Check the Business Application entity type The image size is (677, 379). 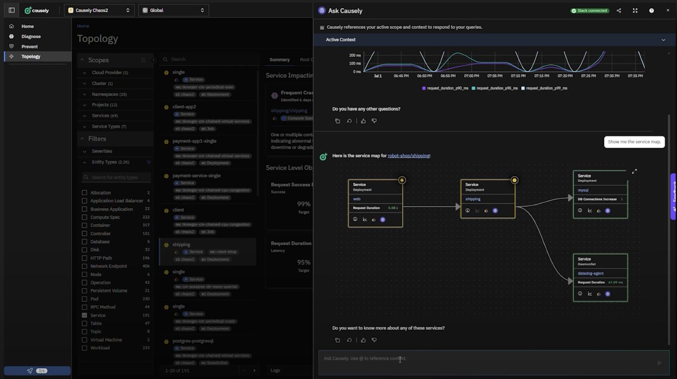pyautogui.click(x=85, y=209)
